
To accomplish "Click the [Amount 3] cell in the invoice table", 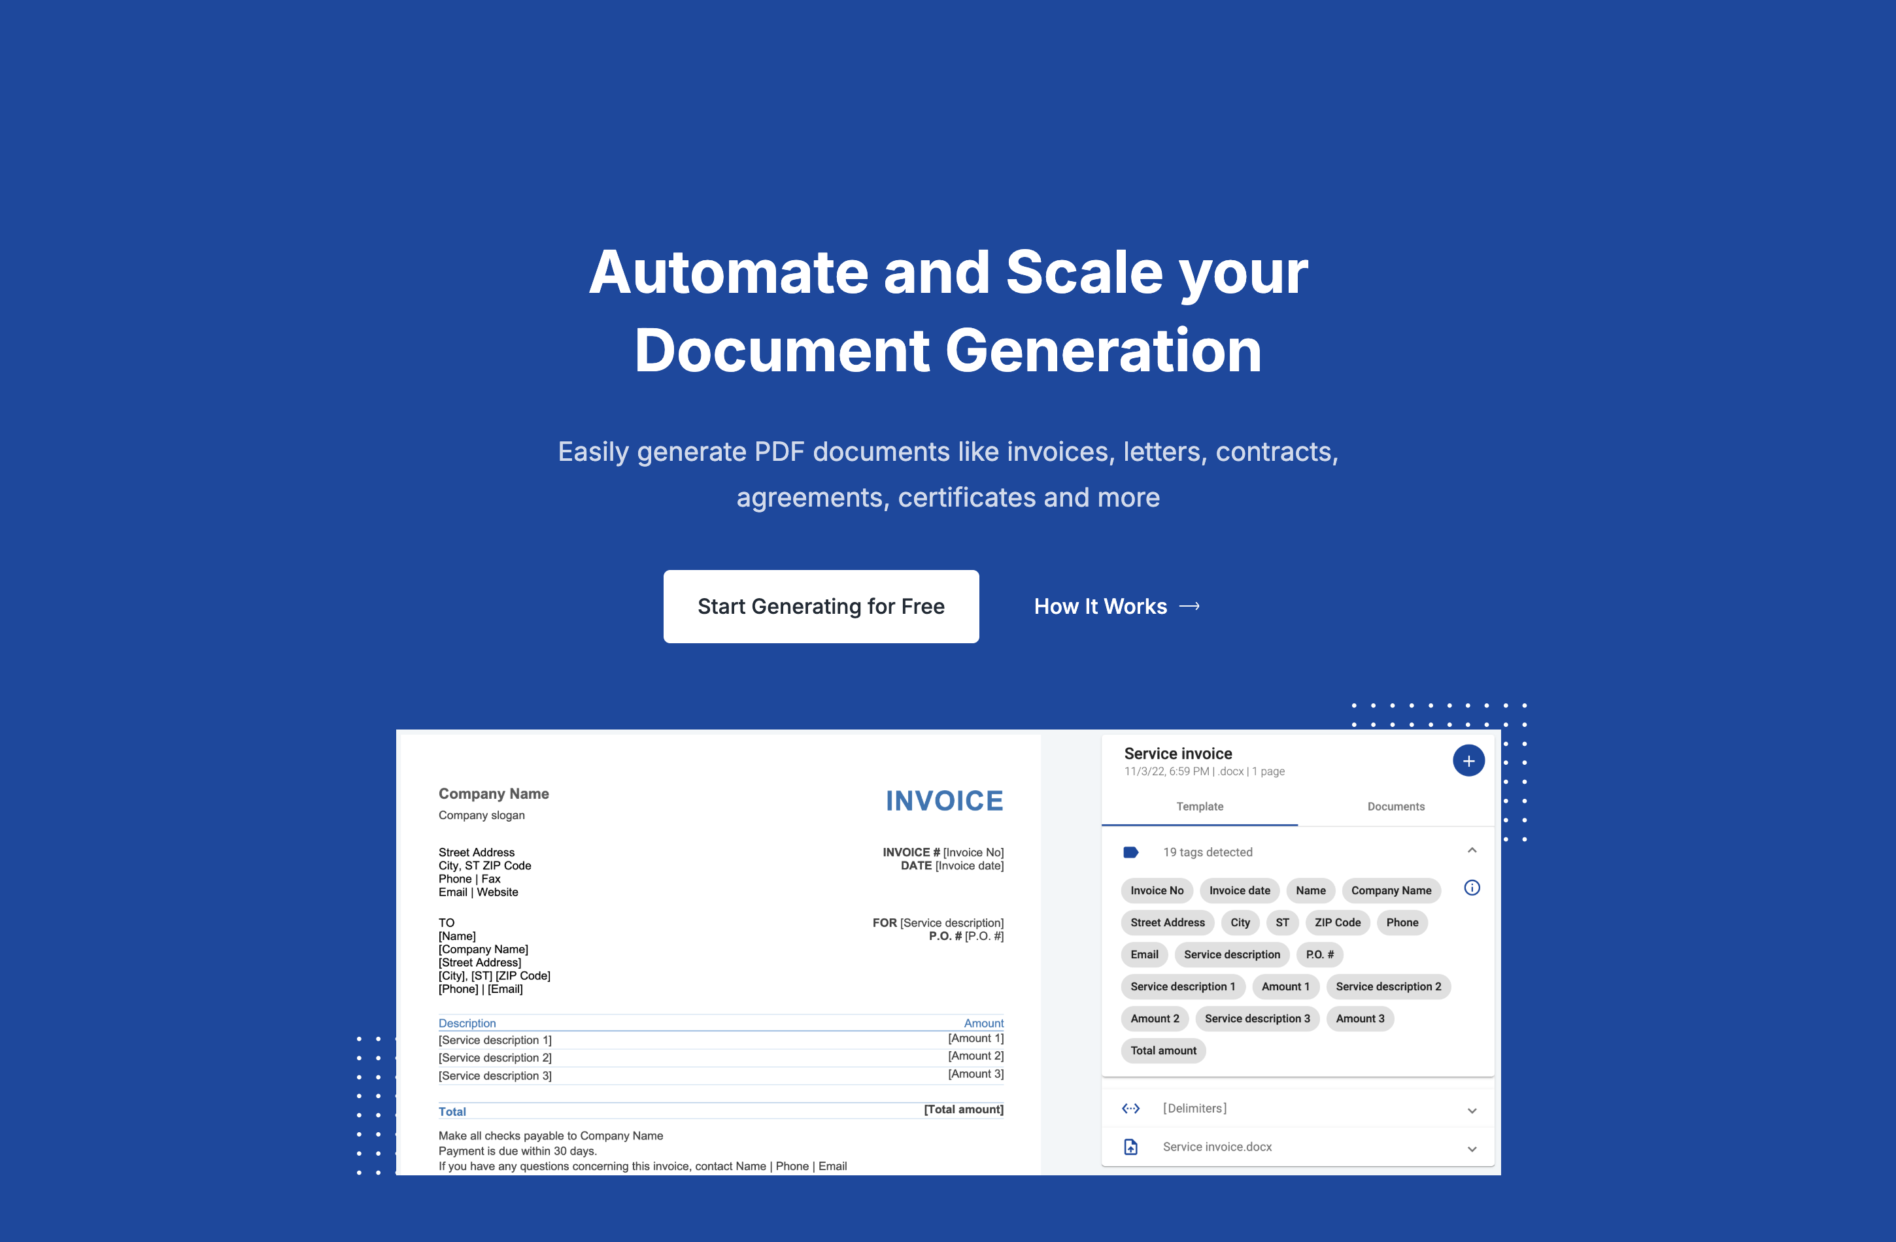I will (976, 1074).
